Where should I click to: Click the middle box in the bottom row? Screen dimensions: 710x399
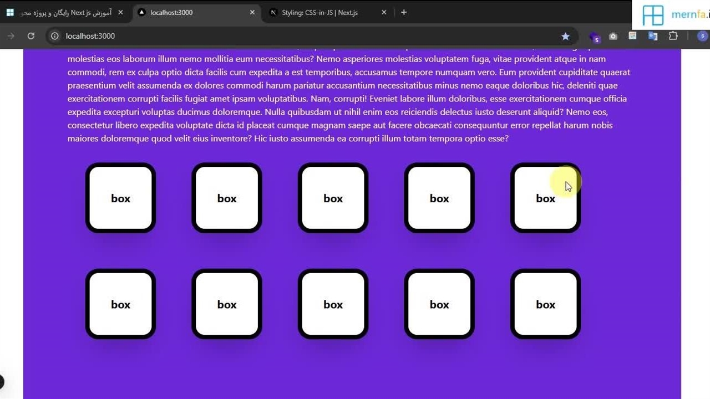333,304
